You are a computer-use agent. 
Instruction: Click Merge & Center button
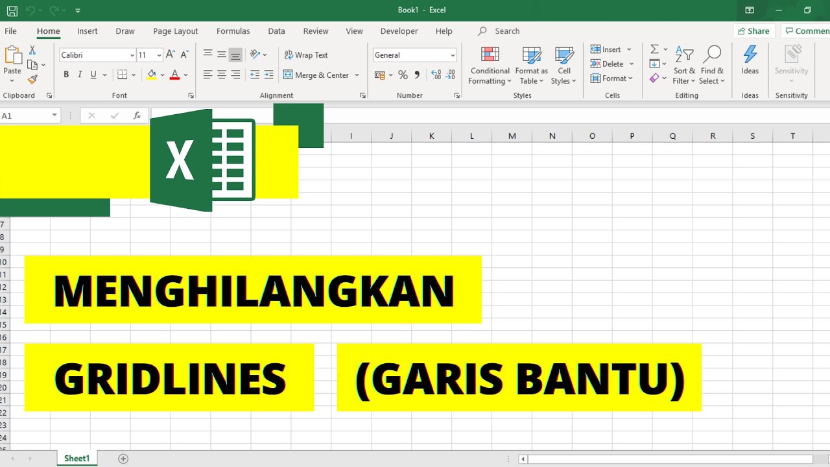pos(316,75)
